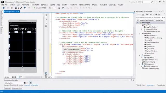This screenshot has width=166, height=93.
Task: Toggle the designer grid display icon
Action: (x=13, y=77)
